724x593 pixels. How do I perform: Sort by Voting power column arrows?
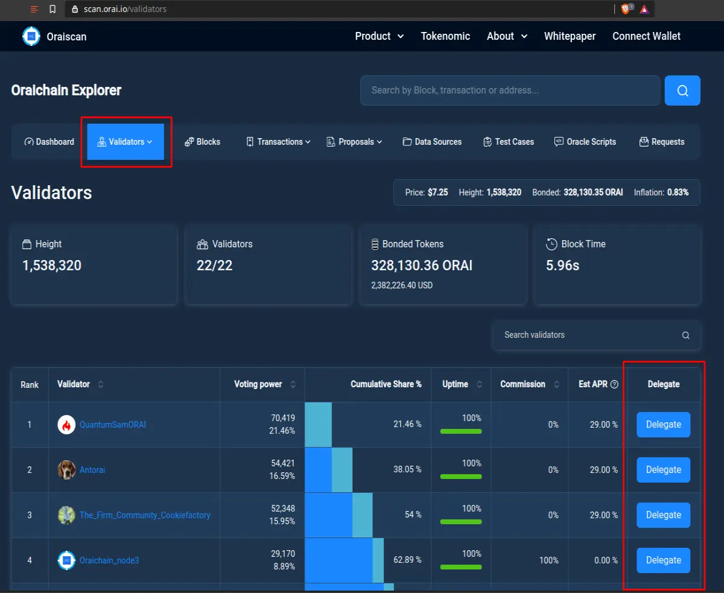(x=293, y=384)
